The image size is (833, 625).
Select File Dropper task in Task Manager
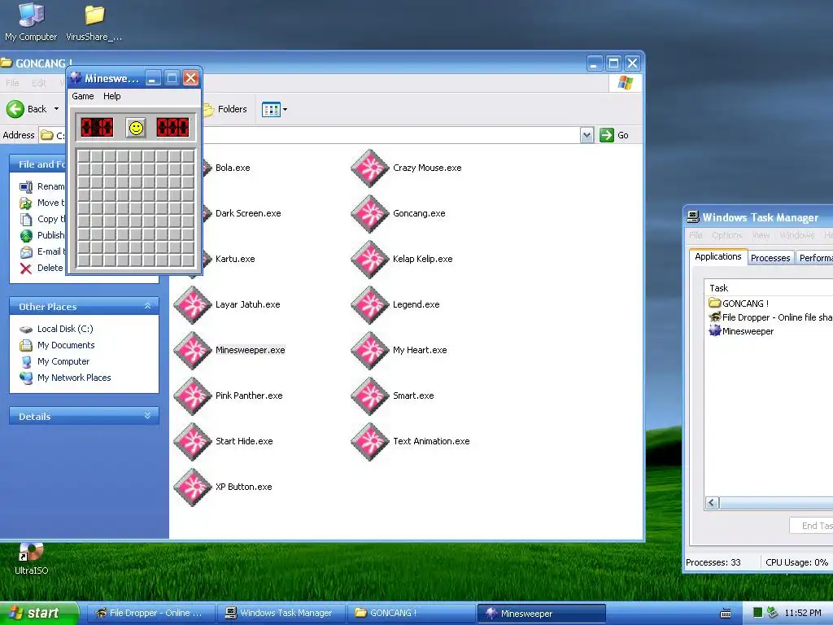point(770,317)
